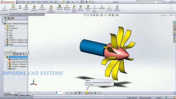
Task: Switch to the Model tab
Action: coord(16,95)
